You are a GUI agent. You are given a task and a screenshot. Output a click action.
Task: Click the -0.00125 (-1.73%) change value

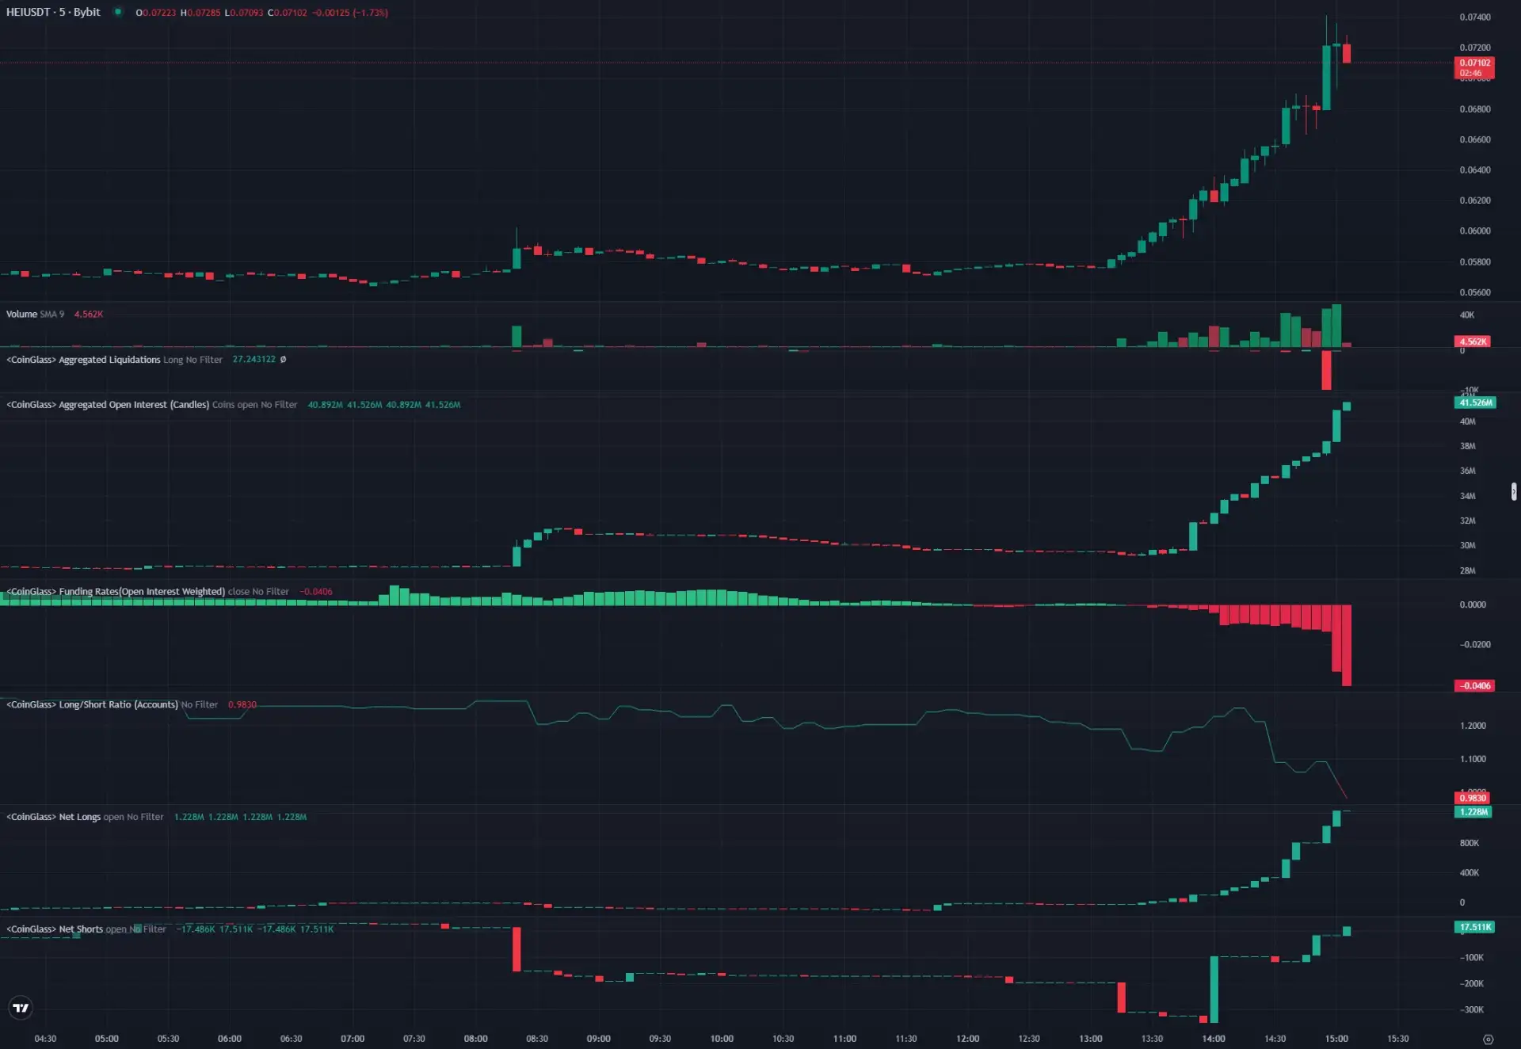[350, 13]
